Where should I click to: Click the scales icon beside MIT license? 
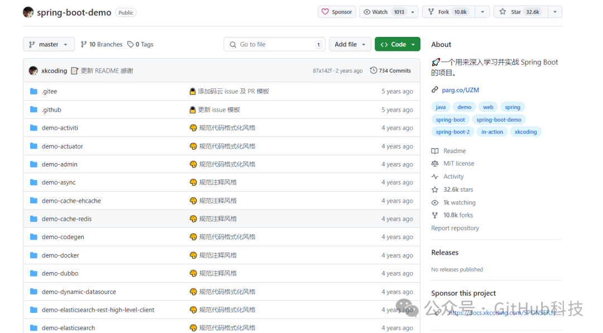[x=435, y=164]
